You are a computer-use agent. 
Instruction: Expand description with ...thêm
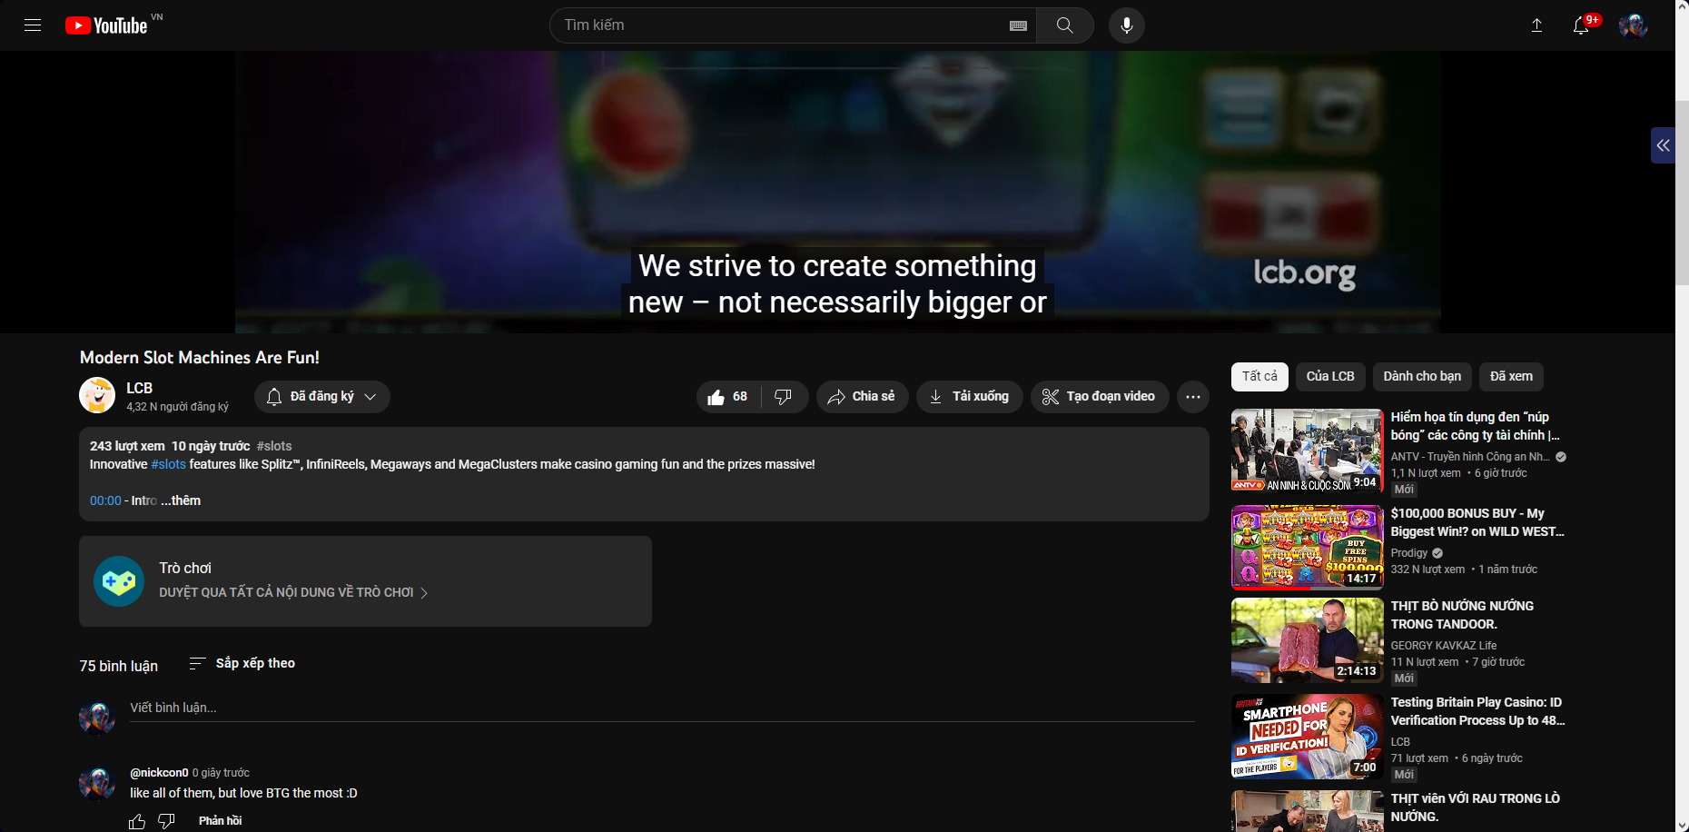point(181,500)
